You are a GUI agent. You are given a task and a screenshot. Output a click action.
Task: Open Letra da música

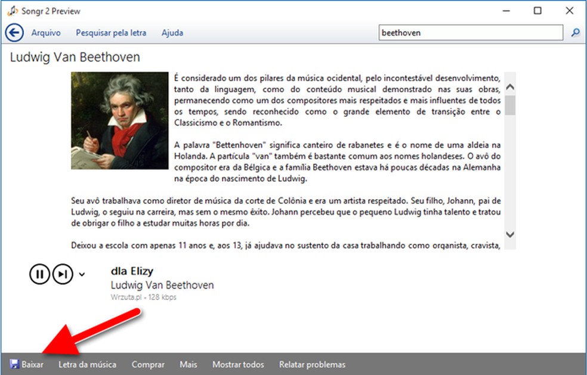click(87, 364)
